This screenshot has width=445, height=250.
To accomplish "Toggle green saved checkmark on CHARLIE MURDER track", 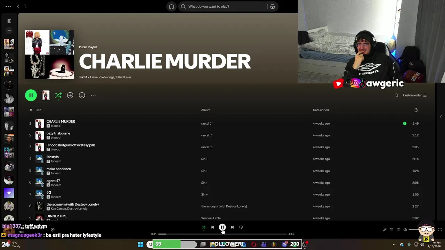I will click(x=405, y=123).
